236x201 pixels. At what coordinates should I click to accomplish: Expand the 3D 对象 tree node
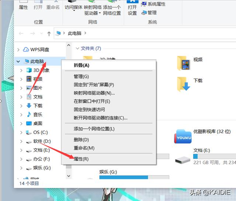[x=21, y=70]
